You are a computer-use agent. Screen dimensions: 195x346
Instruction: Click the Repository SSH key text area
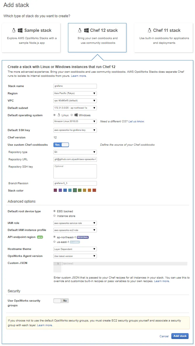(x=75, y=171)
